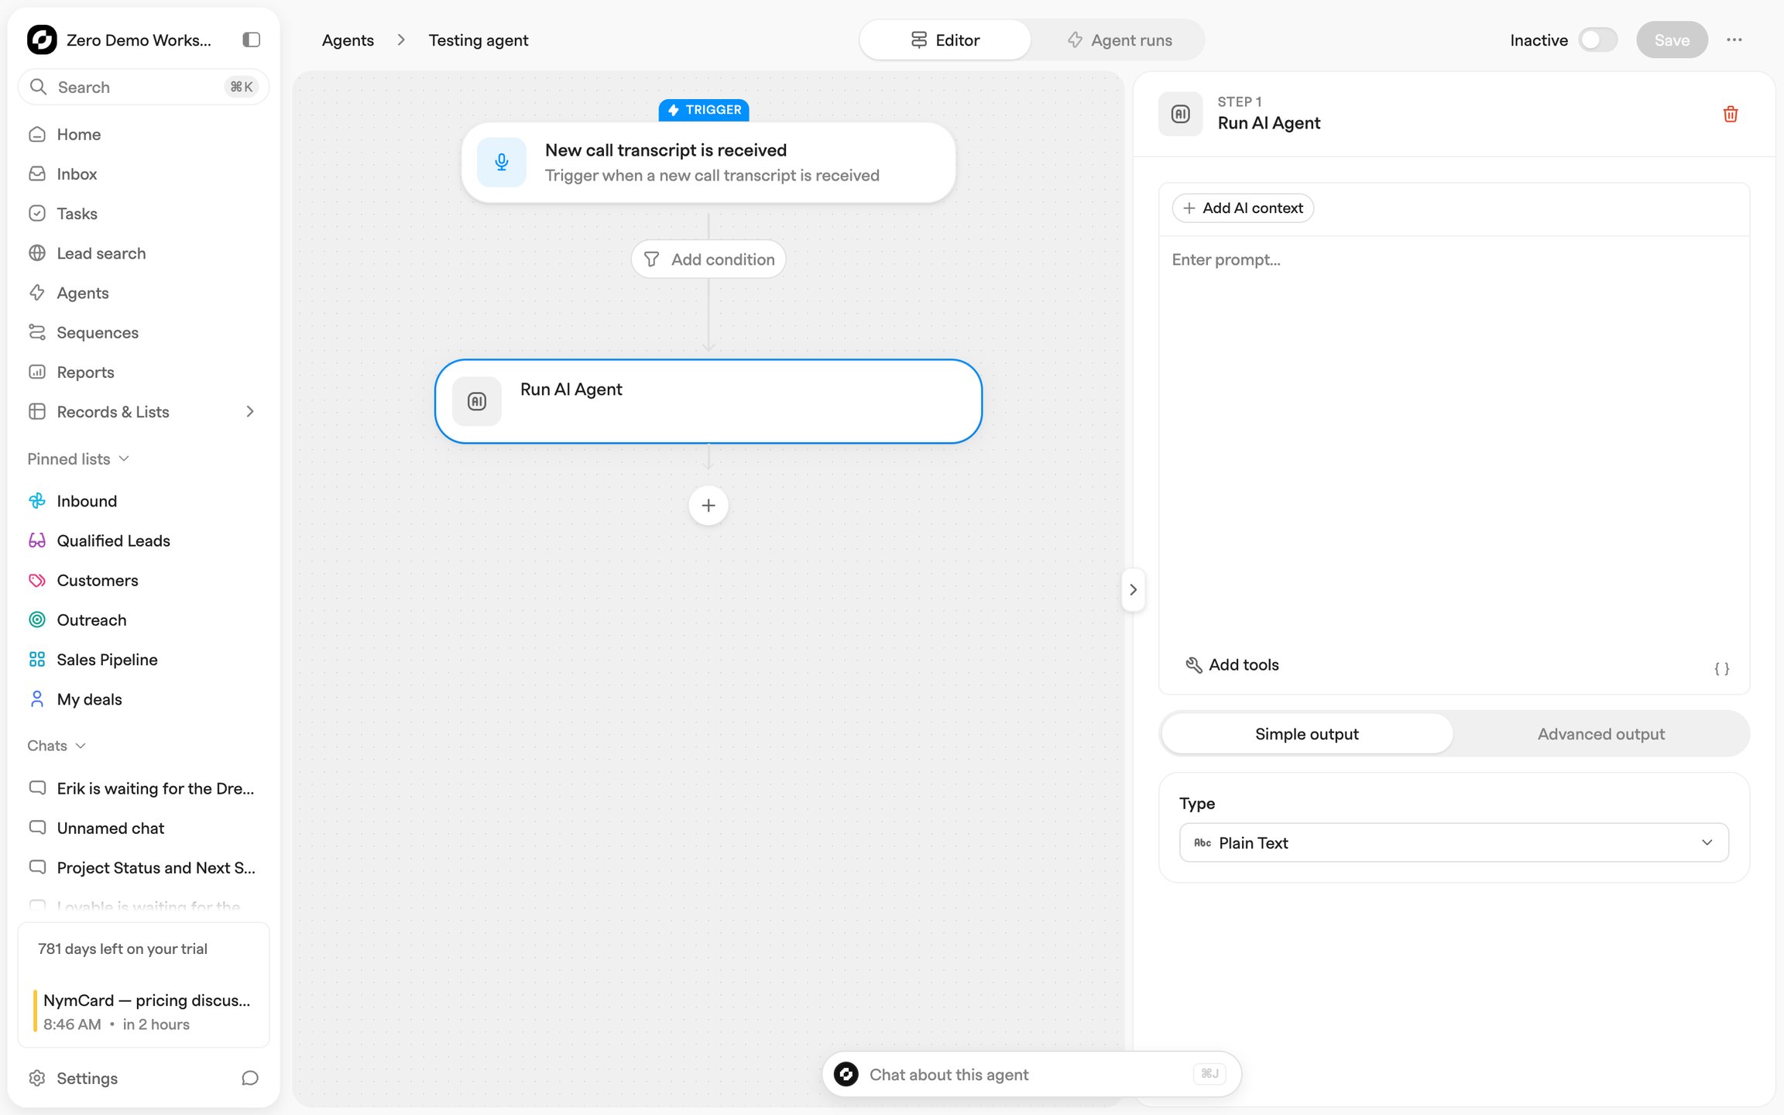The width and height of the screenshot is (1784, 1115).
Task: Open Sequences in the sidebar
Action: pyautogui.click(x=142, y=332)
